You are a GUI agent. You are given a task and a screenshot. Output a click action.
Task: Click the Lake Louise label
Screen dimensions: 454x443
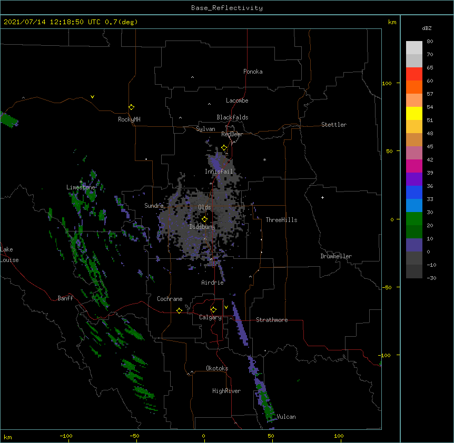point(9,255)
